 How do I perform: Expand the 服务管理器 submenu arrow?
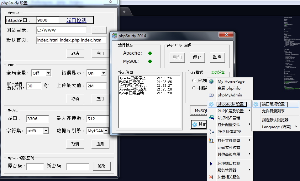pyautogui.click(x=249, y=170)
